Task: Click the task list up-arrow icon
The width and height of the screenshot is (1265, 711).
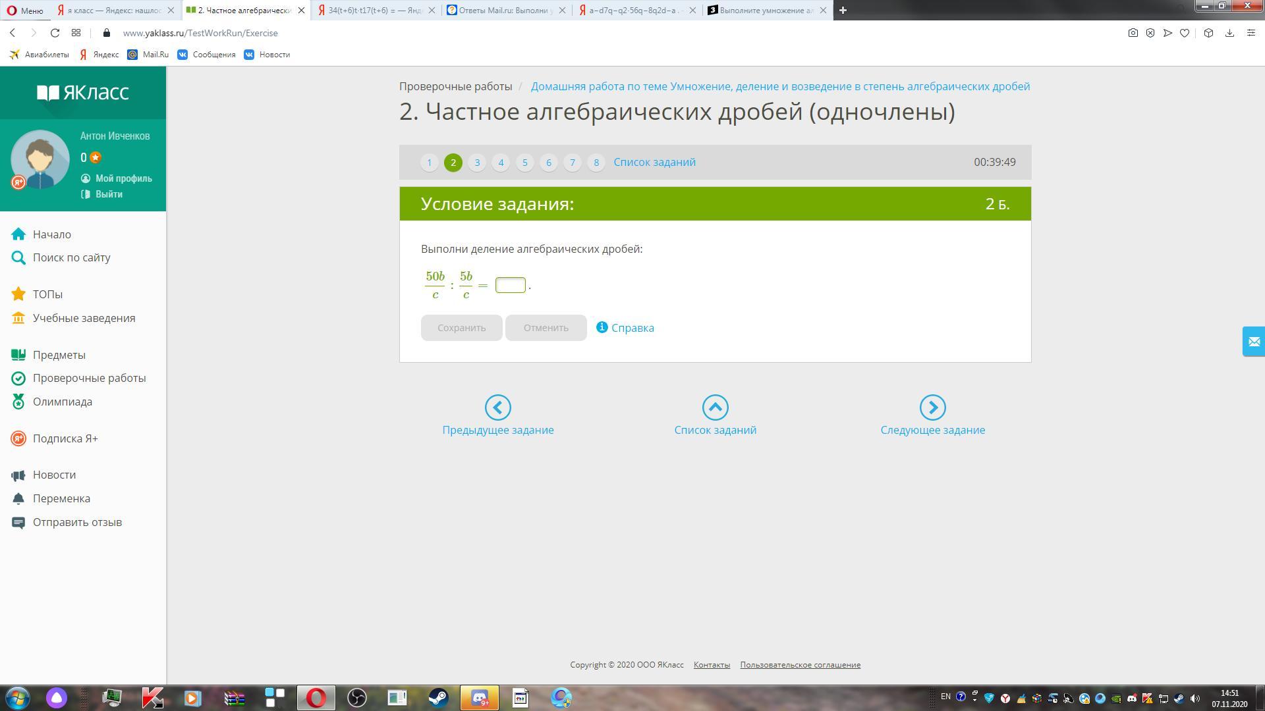Action: tap(715, 408)
